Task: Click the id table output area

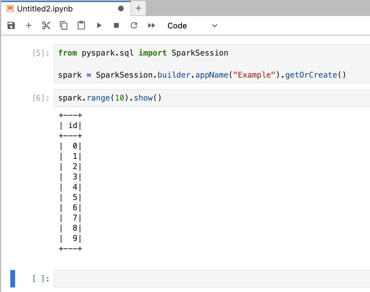Action: click(71, 182)
